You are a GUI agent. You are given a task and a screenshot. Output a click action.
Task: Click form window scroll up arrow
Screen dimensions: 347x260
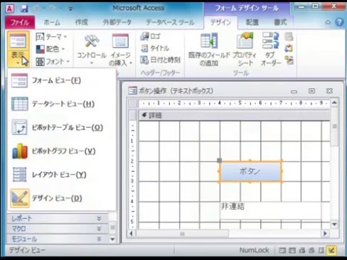[334, 103]
